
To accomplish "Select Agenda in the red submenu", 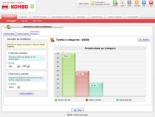I will pos(25,21).
